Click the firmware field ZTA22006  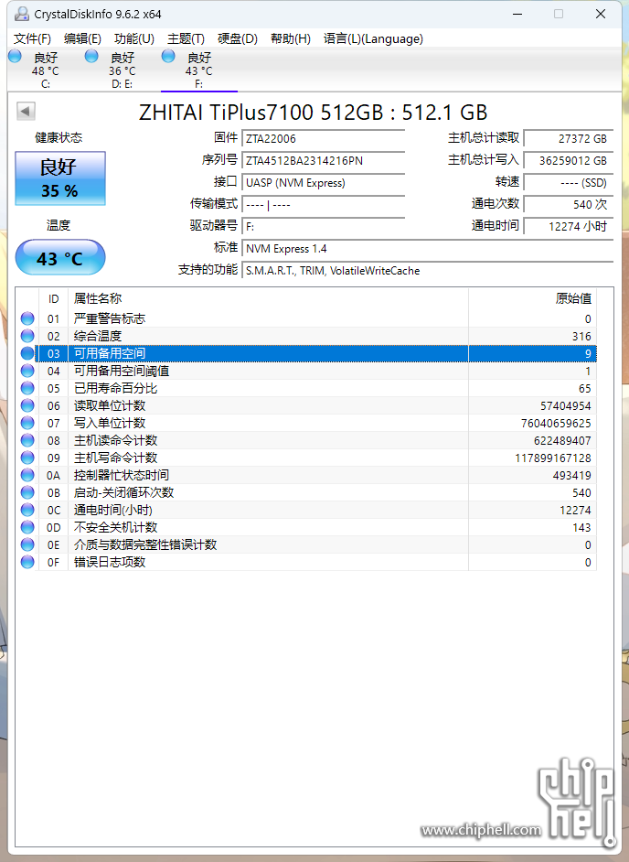(x=323, y=138)
